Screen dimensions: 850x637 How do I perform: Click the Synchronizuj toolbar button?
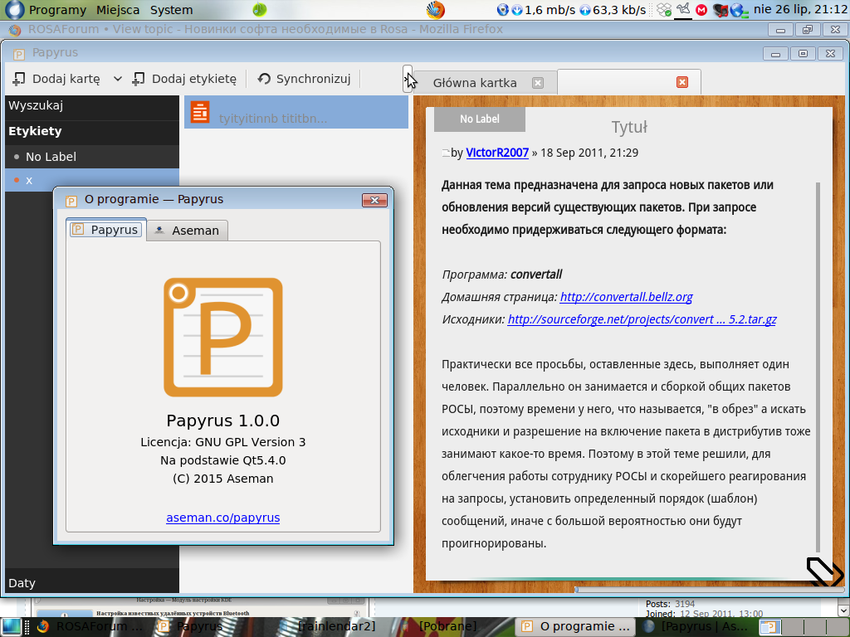pos(304,79)
